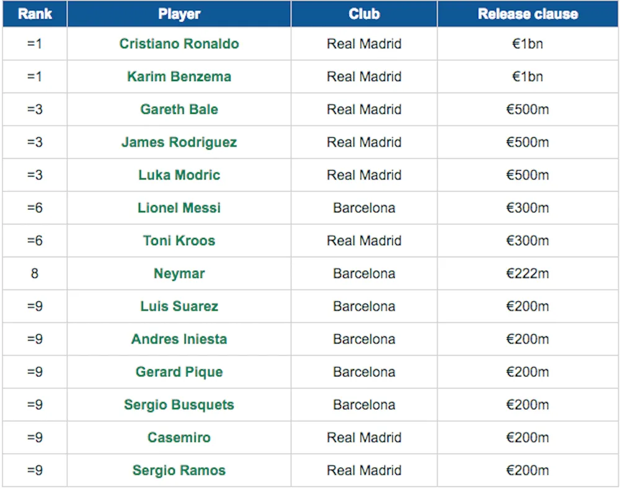Open the Toni Kroos link

179,240
